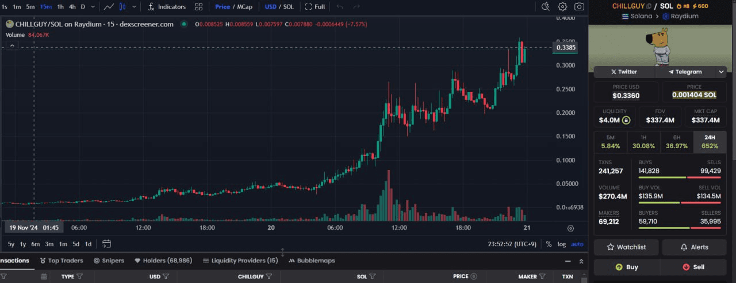Open the Bubblemaps tab
This screenshot has height=283, width=736.
[x=312, y=261]
